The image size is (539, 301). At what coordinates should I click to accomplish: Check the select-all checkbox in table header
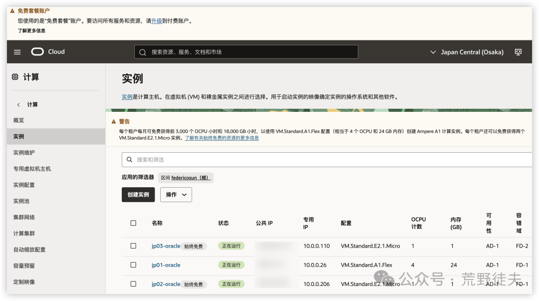[133, 223]
